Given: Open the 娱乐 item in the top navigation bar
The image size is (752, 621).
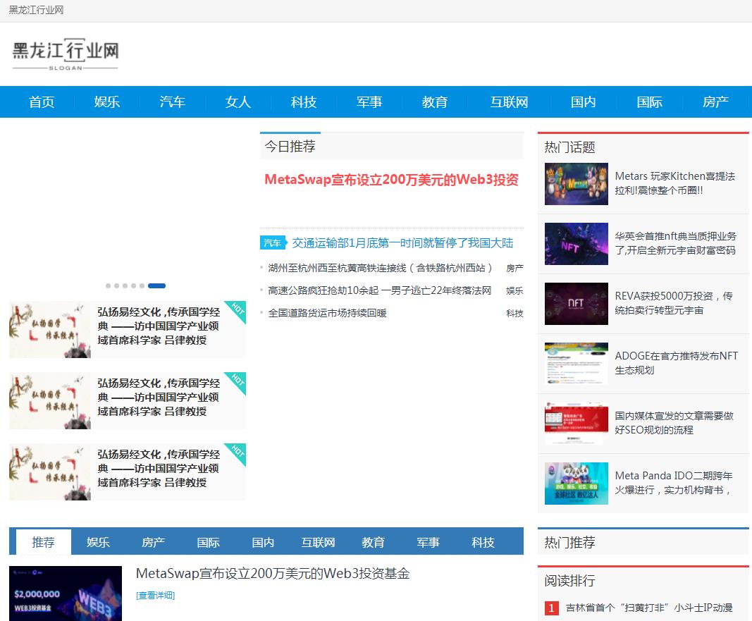Looking at the screenshot, I should click(x=107, y=102).
